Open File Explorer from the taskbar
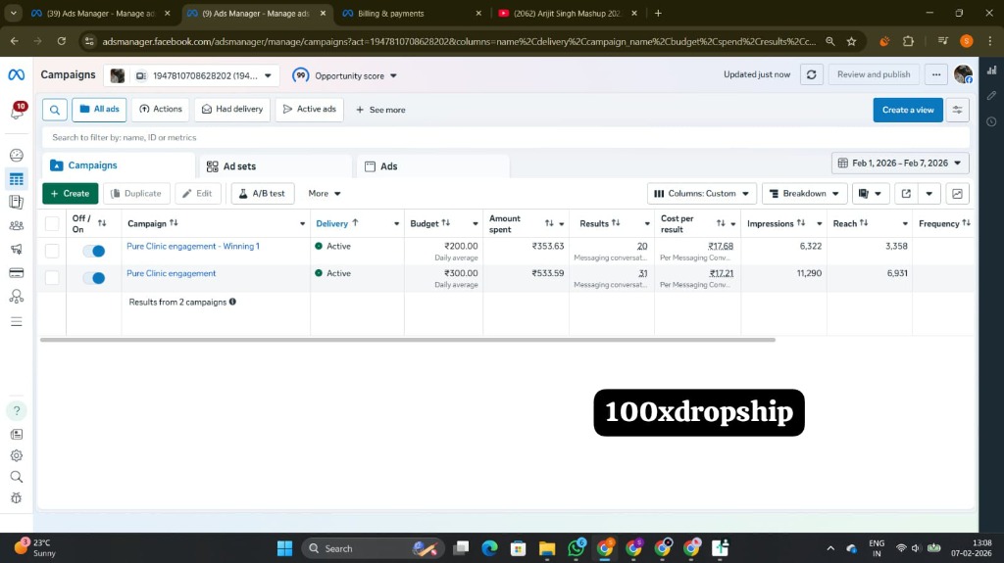This screenshot has width=1004, height=563. (547, 548)
